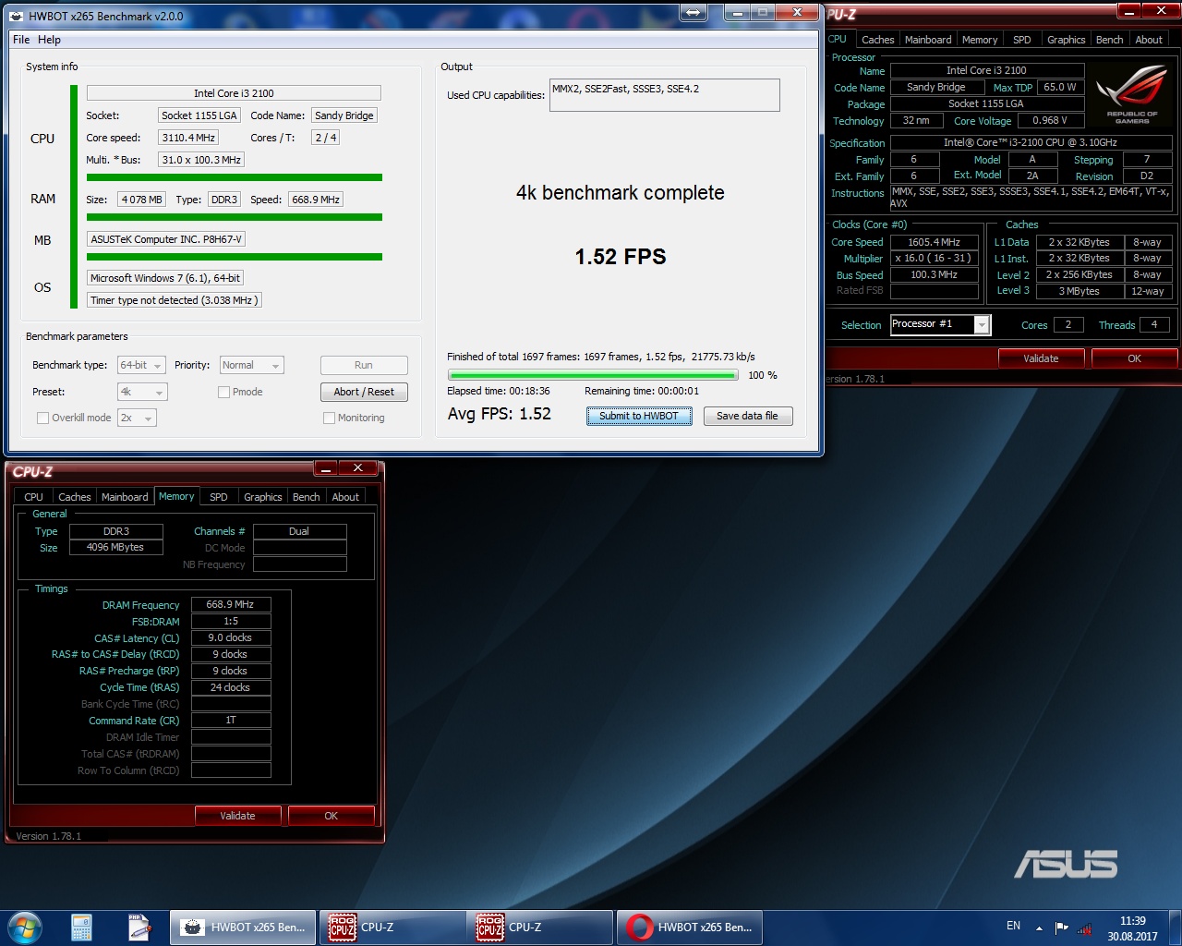The width and height of the screenshot is (1182, 946).
Task: Click the resize arrows button in HWBOT title bar
Action: click(x=694, y=12)
